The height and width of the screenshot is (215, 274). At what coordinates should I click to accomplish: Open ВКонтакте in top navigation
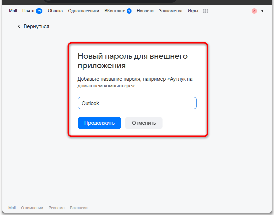coord(115,11)
